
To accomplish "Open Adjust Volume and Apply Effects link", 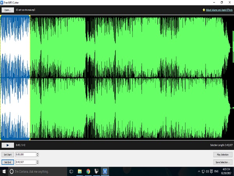I will coord(219,10).
